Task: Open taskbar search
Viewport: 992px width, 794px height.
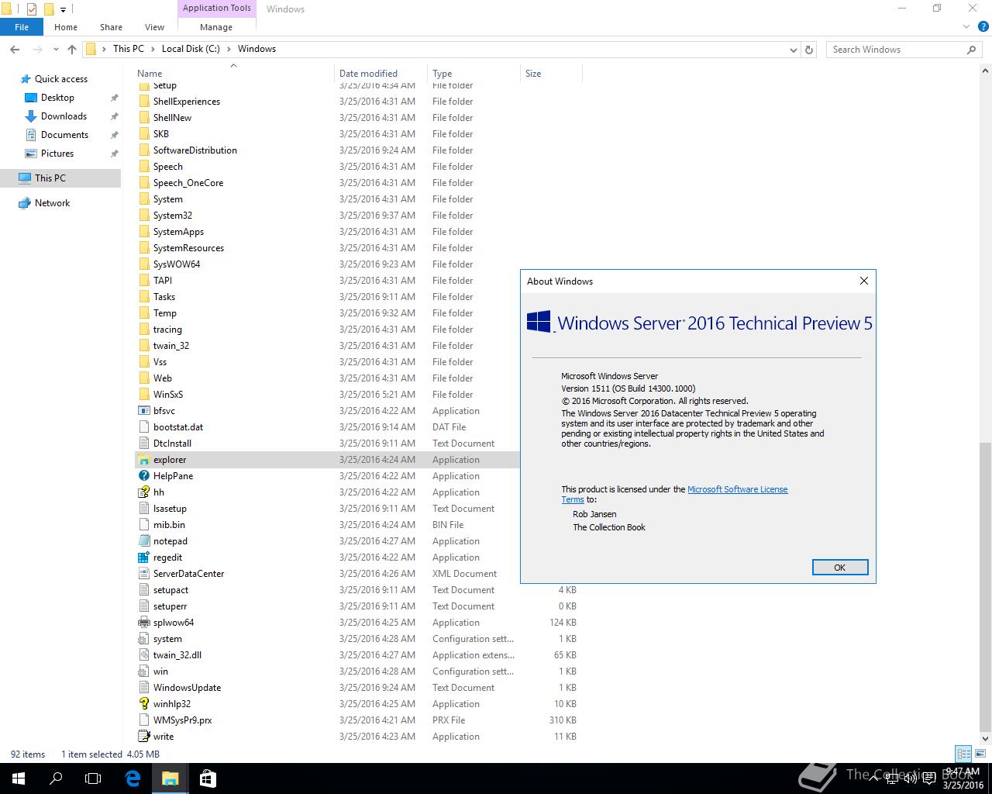Action: click(56, 778)
